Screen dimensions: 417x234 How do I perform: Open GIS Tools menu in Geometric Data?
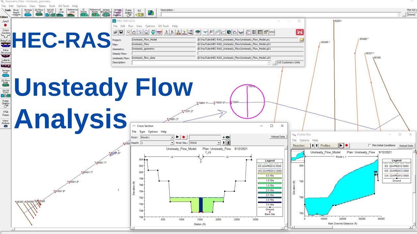64,6
